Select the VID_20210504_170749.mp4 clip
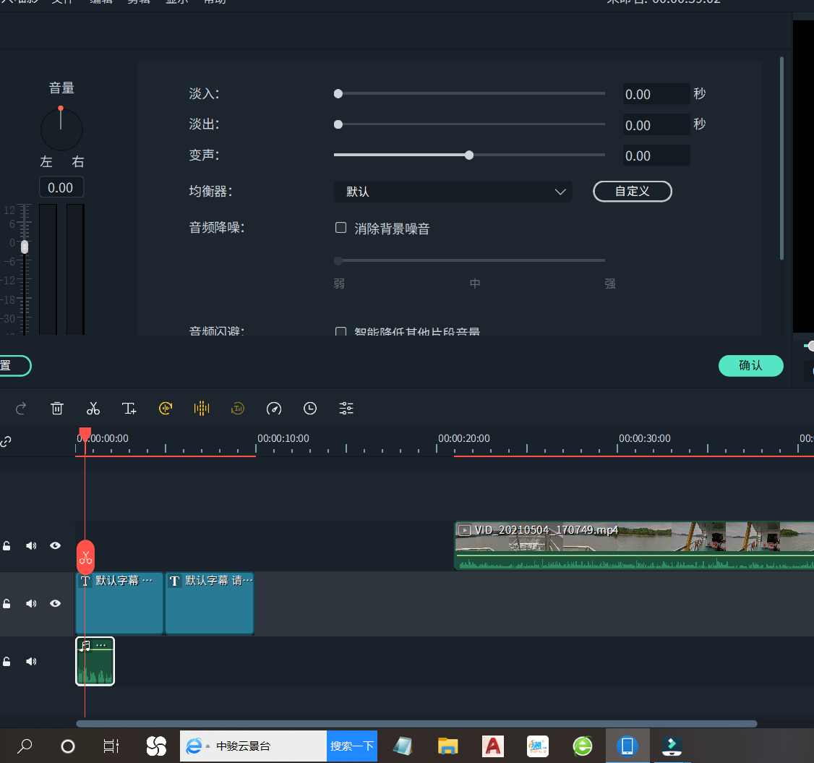This screenshot has width=814, height=763. [x=634, y=546]
